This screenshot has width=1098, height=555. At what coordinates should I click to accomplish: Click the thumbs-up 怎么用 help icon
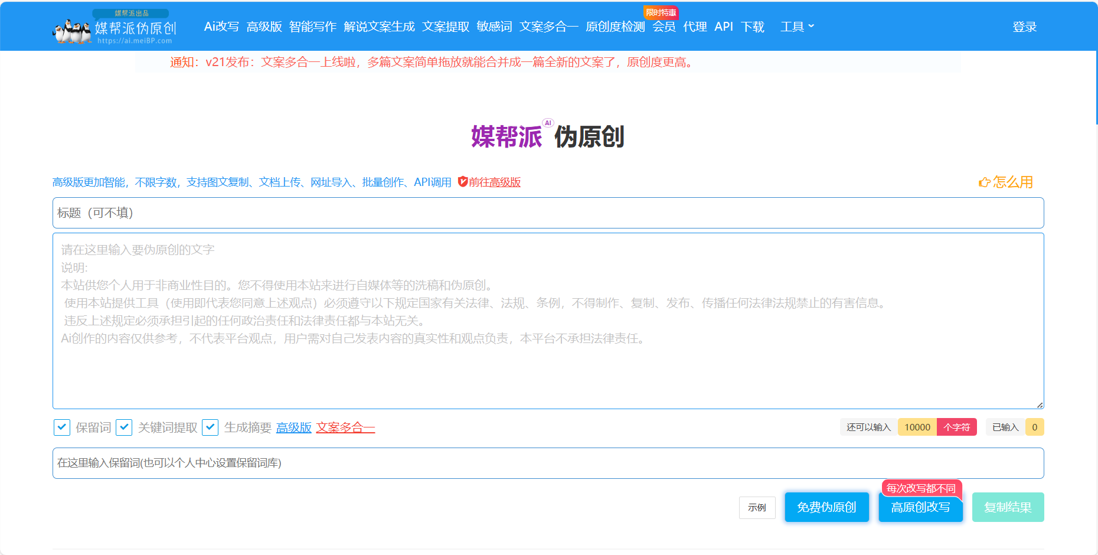click(984, 182)
